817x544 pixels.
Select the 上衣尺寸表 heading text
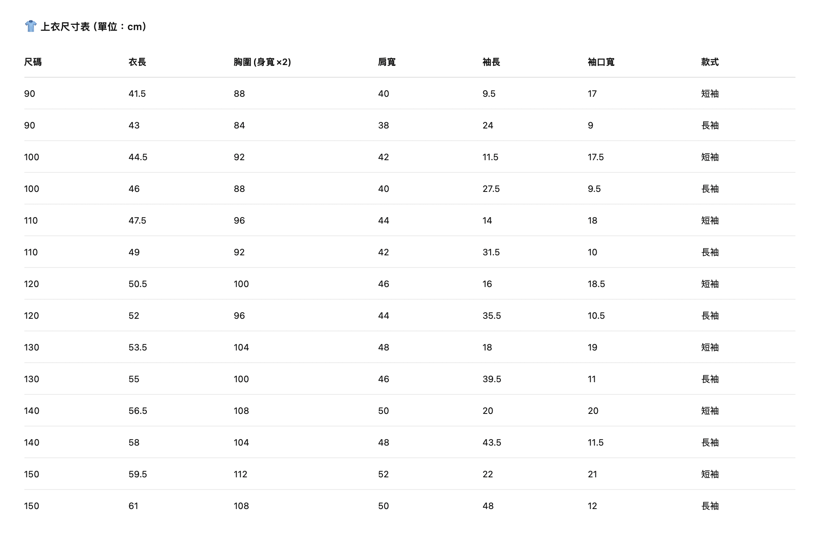coord(65,27)
